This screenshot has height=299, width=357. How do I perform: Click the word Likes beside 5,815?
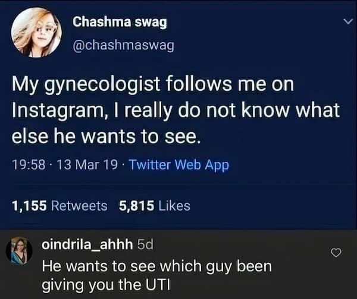(x=174, y=206)
